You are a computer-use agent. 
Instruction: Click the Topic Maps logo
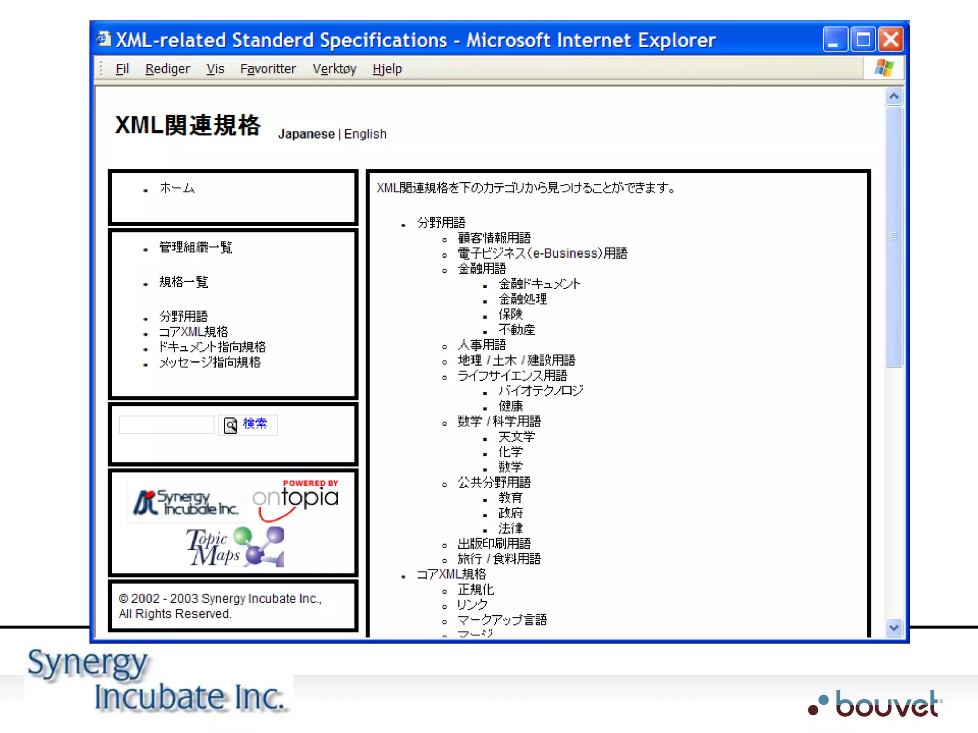[235, 547]
